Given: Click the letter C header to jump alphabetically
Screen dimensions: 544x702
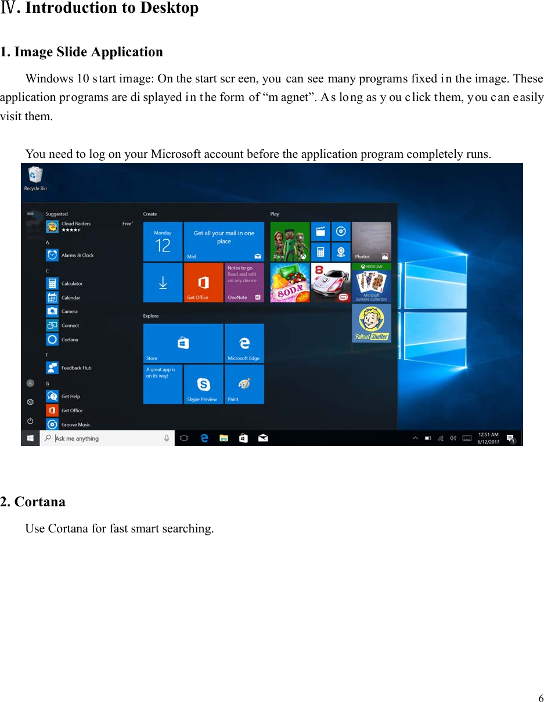Looking at the screenshot, I should pos(48,270).
